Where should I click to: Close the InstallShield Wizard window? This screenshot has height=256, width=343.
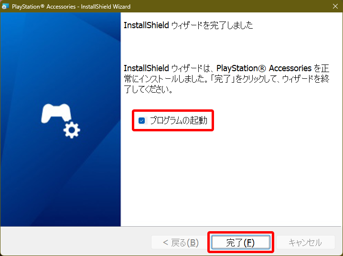pyautogui.click(x=335, y=6)
